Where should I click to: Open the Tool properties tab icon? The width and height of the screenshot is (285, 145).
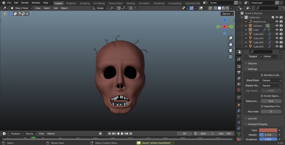click(x=239, y=59)
